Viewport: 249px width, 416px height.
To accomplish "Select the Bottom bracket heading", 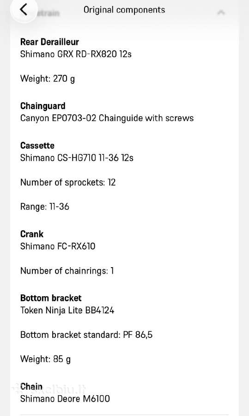I will 51,298.
